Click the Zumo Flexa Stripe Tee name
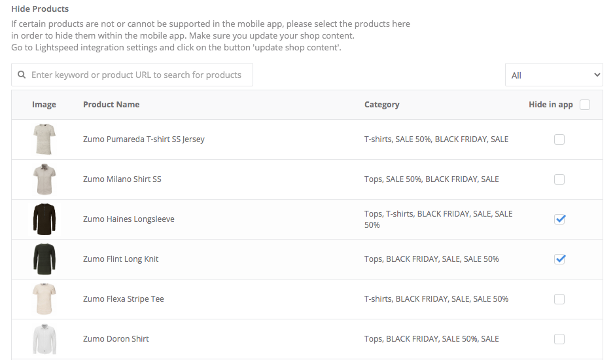615x360 pixels. click(124, 299)
